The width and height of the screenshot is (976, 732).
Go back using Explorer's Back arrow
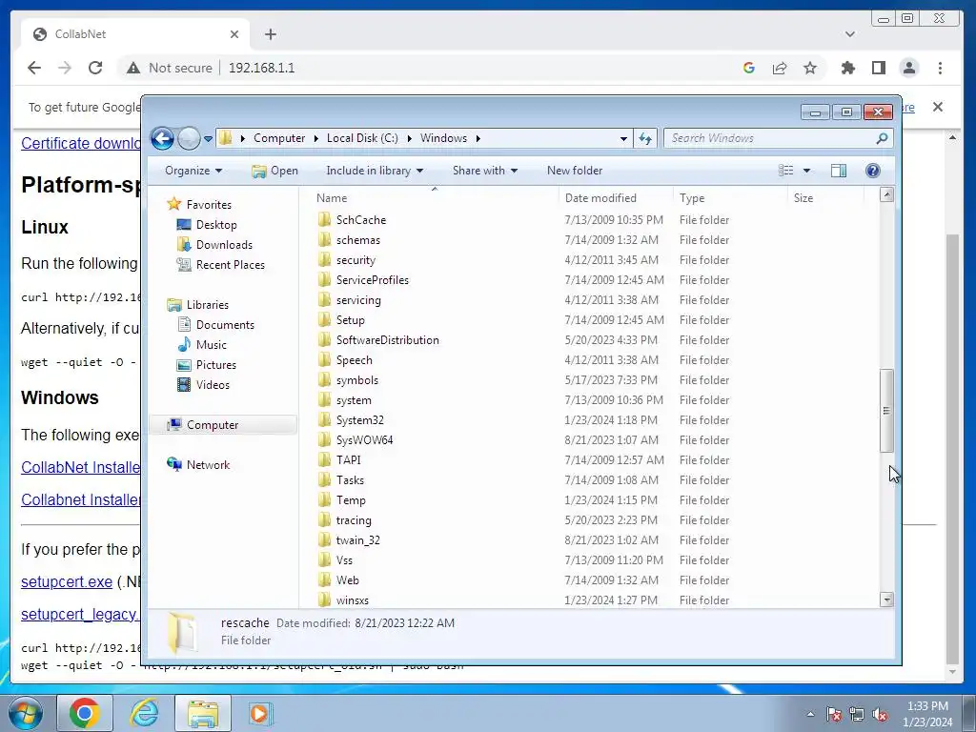click(162, 138)
